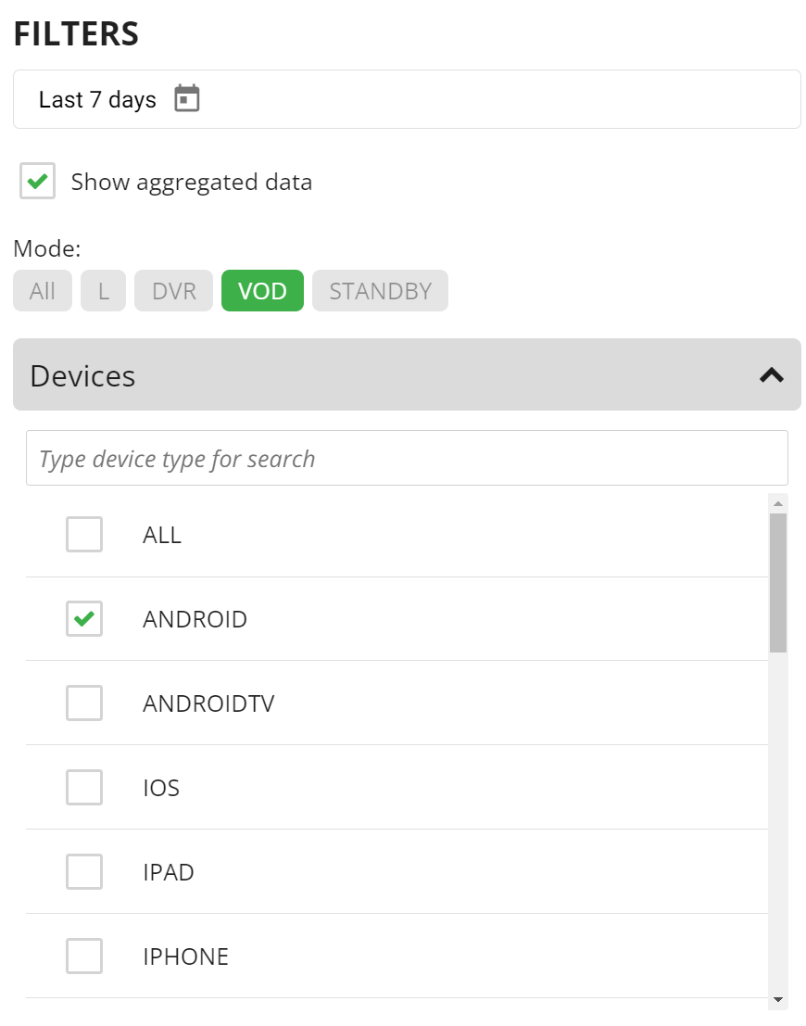Tick the IOS device checkbox
This screenshot has width=806, height=1026.
(84, 787)
